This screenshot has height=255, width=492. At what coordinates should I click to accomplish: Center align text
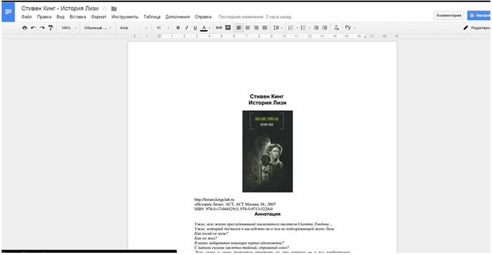tap(247, 28)
